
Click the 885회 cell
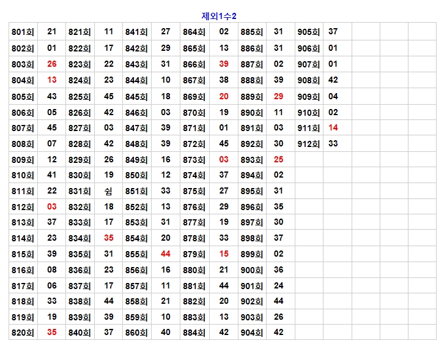pyautogui.click(x=251, y=32)
